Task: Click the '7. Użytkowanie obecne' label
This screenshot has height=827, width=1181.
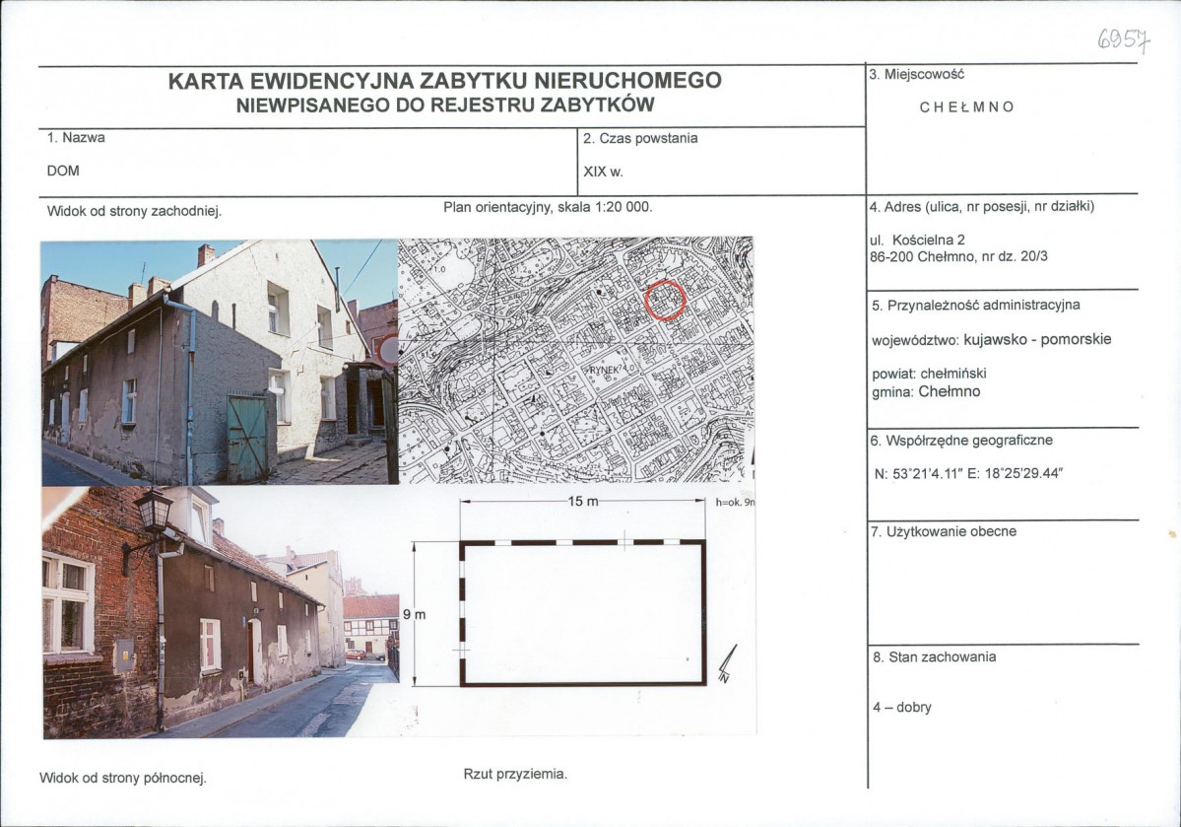Action: (x=943, y=532)
